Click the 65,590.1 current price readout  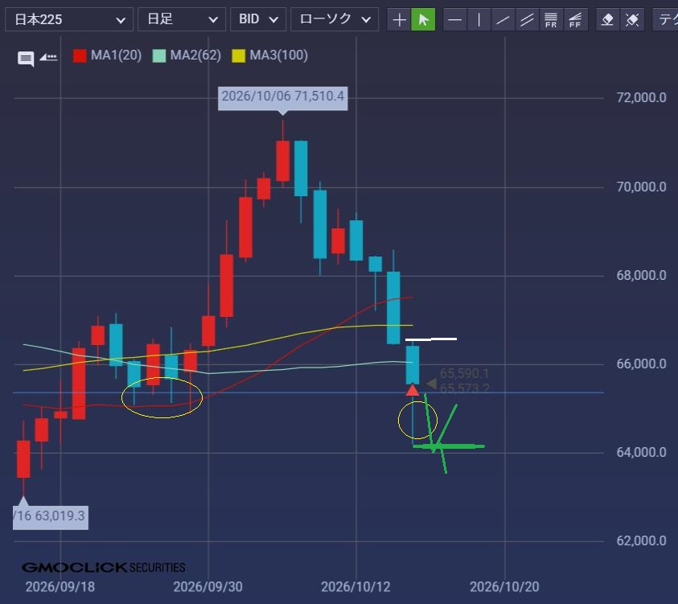(464, 373)
